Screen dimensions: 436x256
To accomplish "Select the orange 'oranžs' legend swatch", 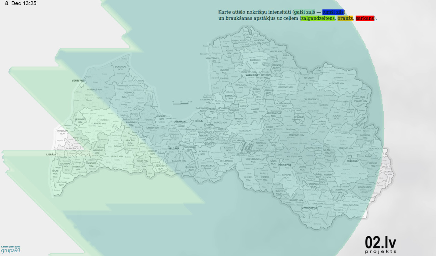I will tap(345, 18).
